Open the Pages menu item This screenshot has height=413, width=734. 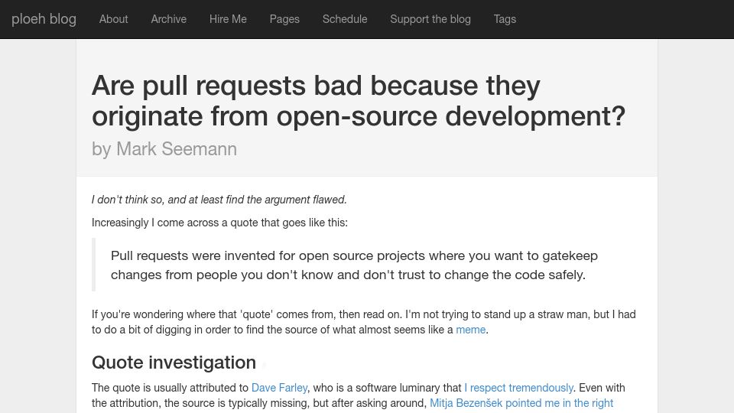[x=284, y=19]
